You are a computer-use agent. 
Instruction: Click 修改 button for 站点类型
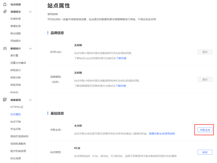205,152
